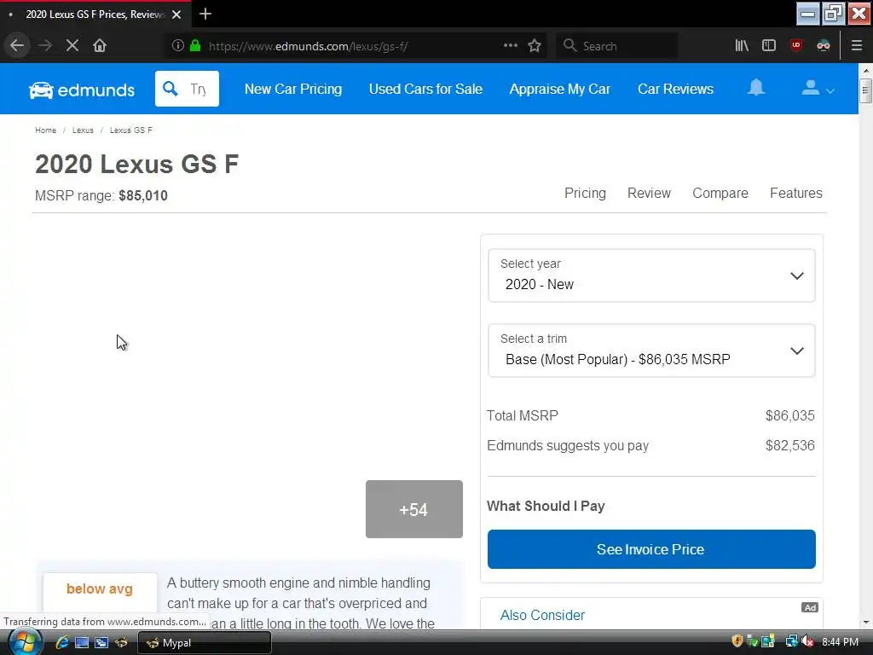Open a new browser tab
The image size is (873, 655).
[205, 14]
